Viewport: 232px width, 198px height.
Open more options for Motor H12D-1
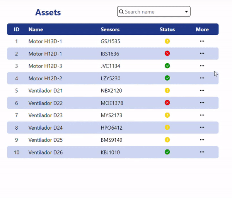tap(202, 53)
